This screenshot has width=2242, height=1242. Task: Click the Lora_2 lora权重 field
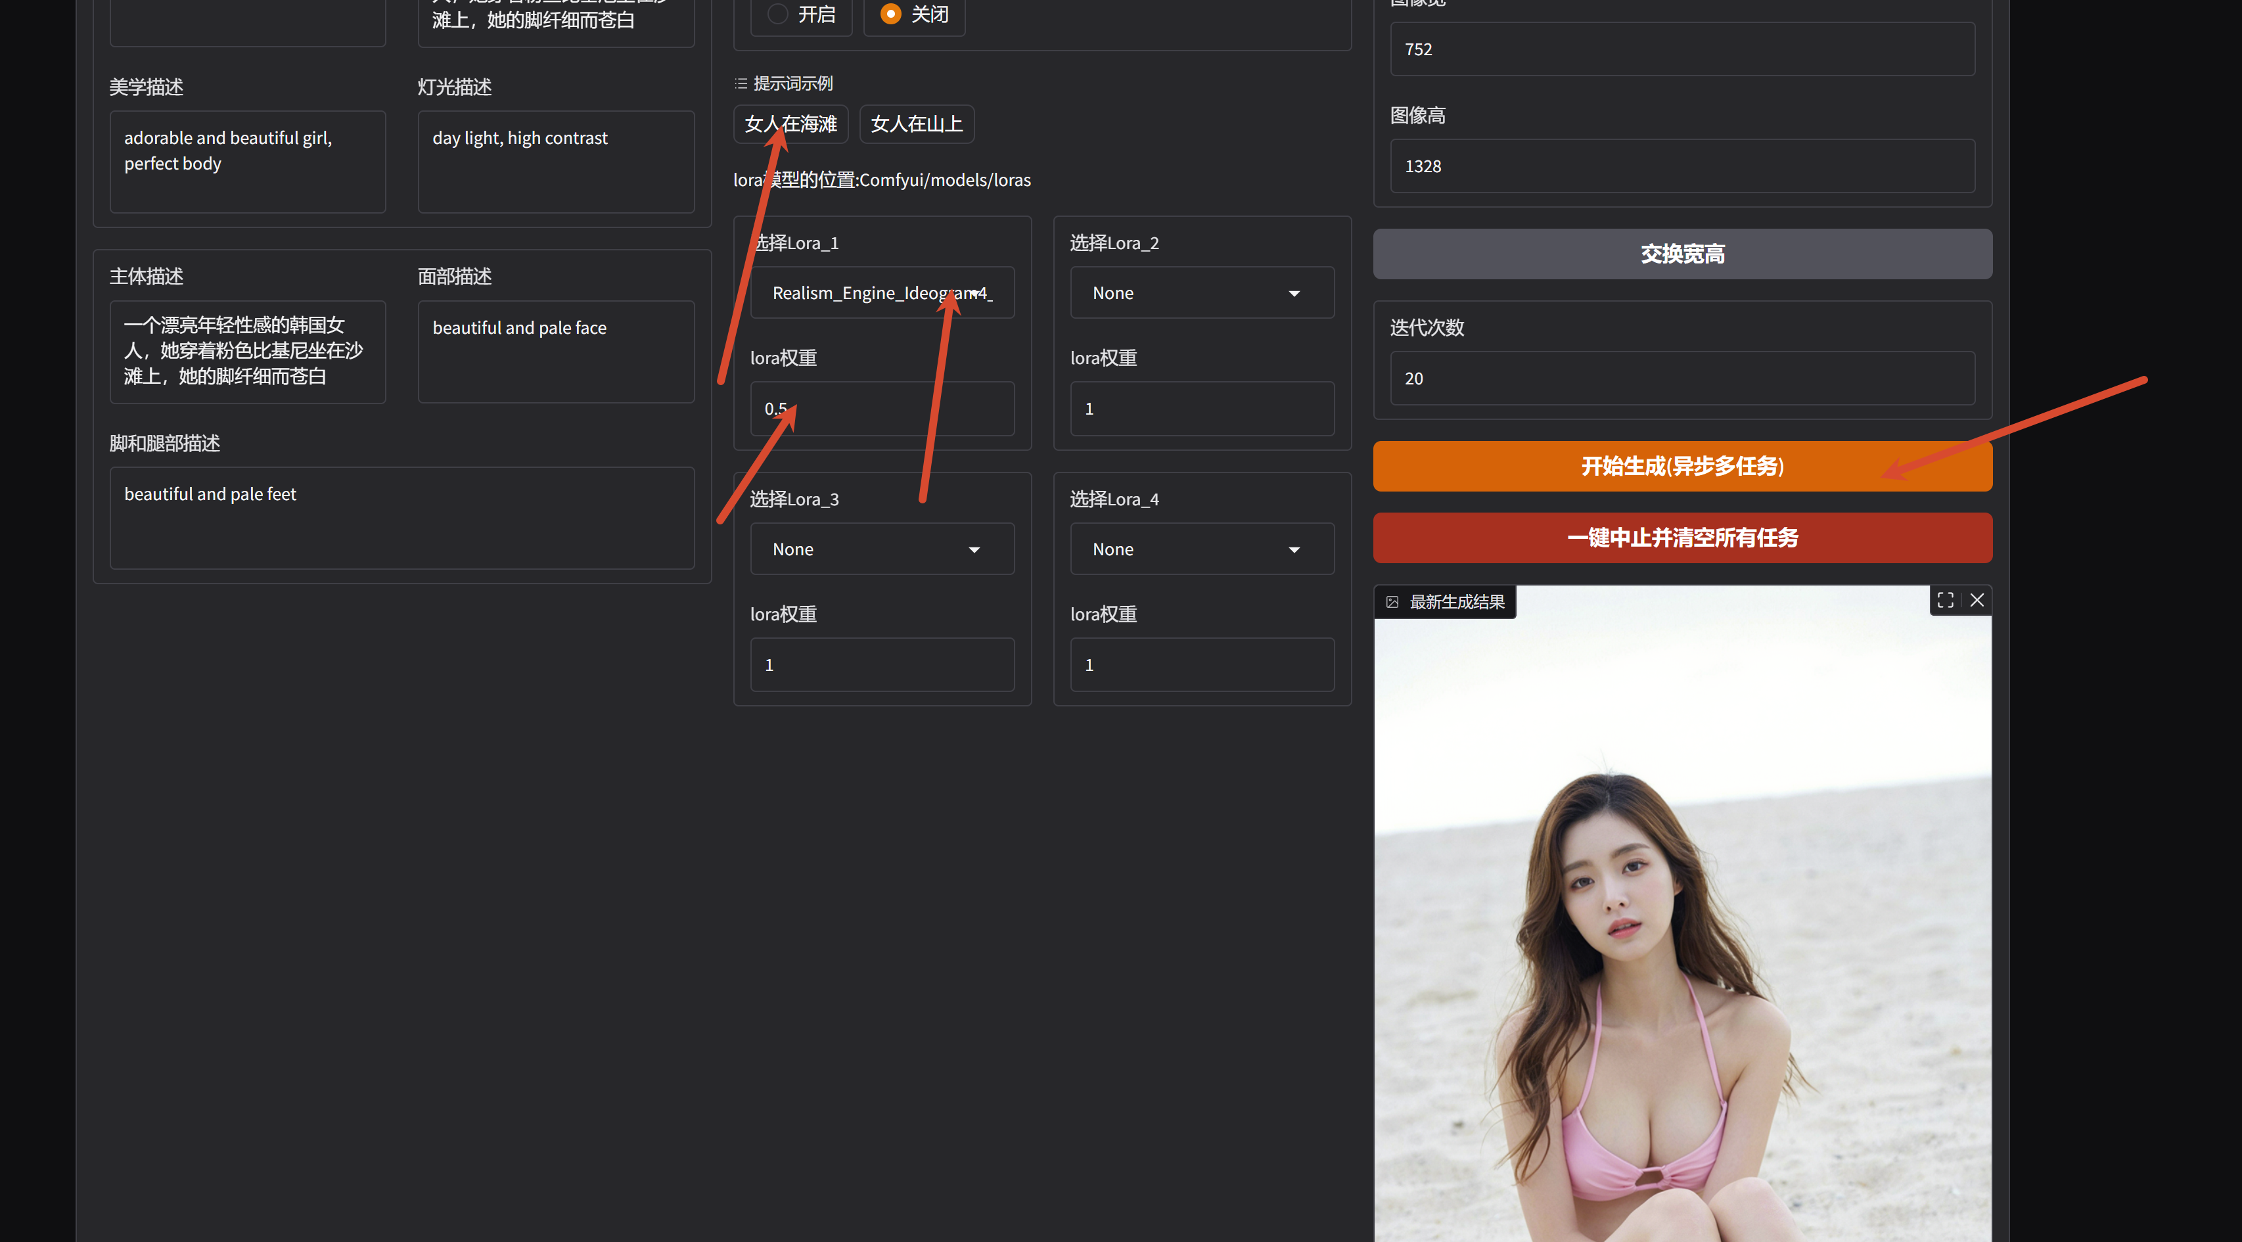tap(1202, 409)
